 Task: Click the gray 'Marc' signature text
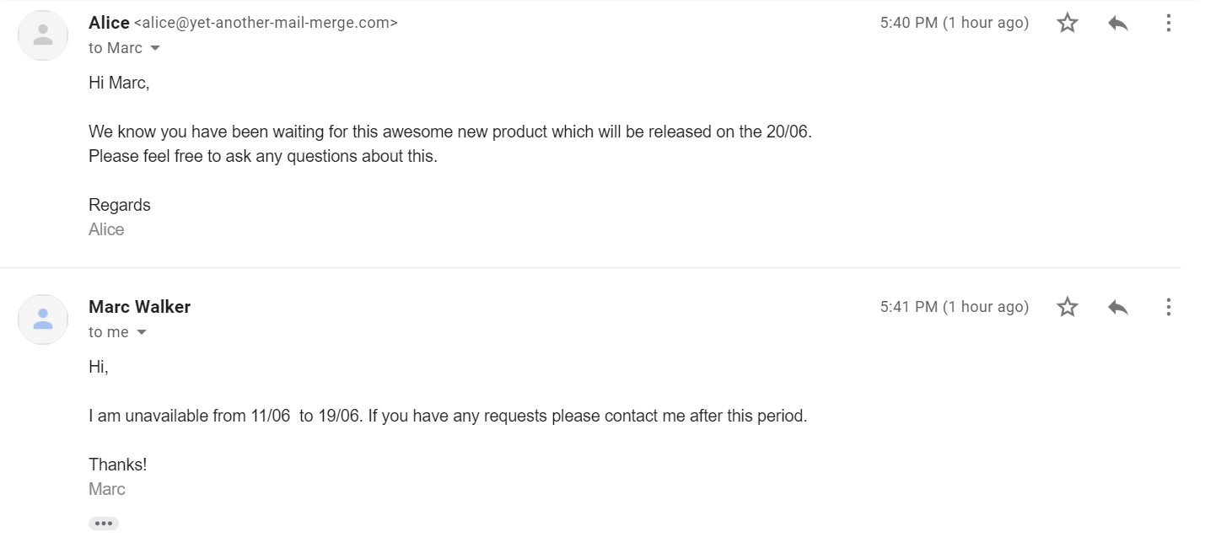[x=107, y=489]
